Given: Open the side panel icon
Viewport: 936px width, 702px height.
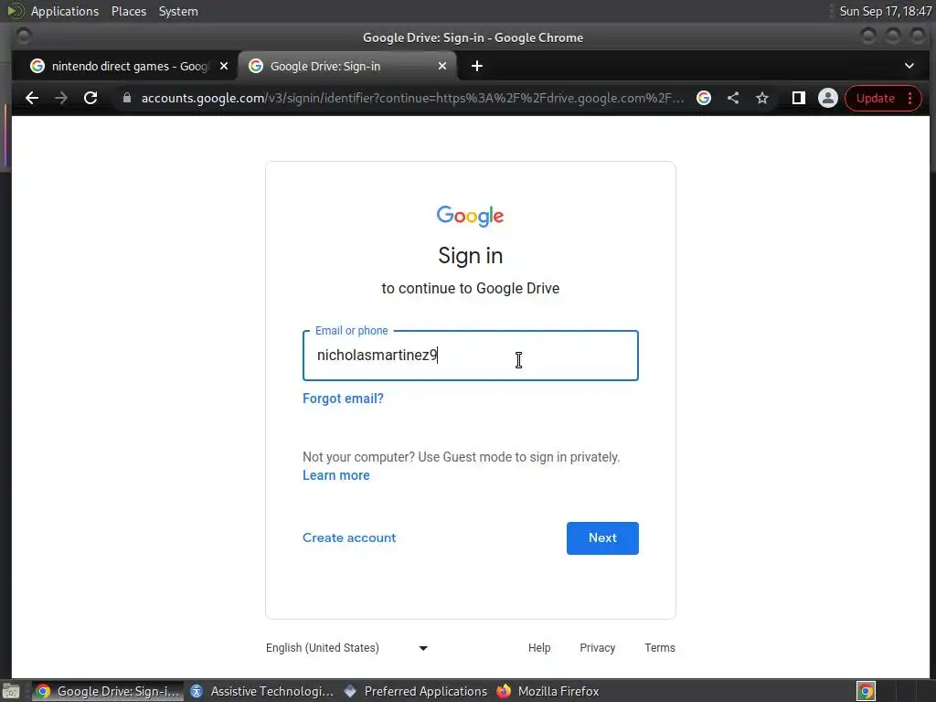Looking at the screenshot, I should coord(799,98).
